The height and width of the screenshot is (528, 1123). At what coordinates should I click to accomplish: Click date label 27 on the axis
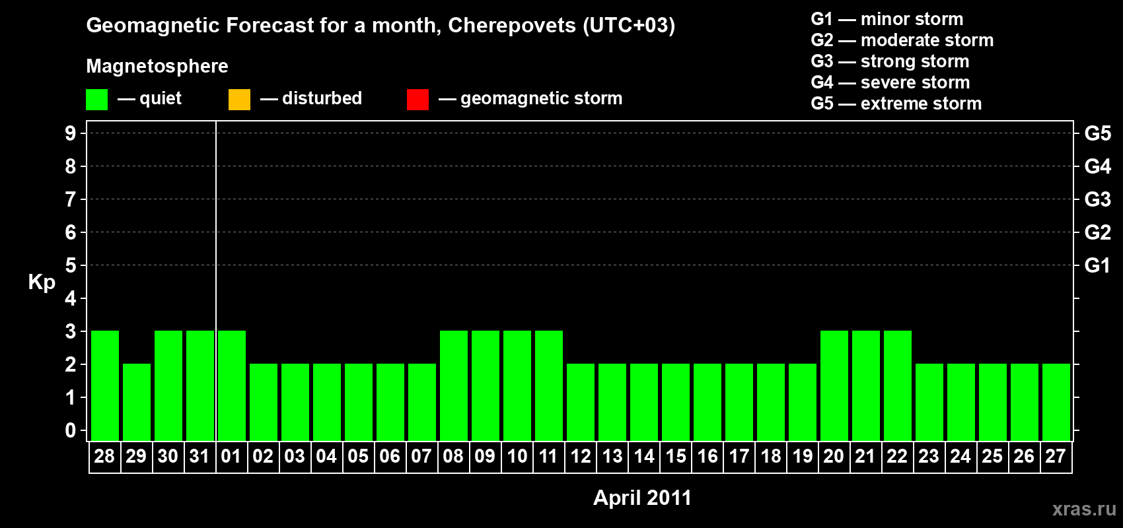(1056, 457)
